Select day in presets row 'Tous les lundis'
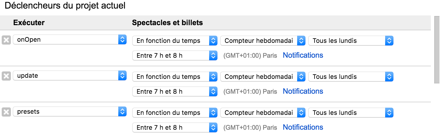This screenshot has height=136, width=440. (351, 113)
